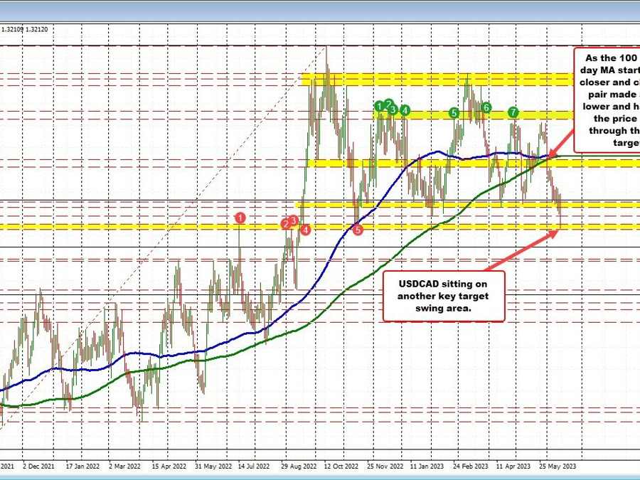Click the 12 Oct 2022 date label

[341, 466]
